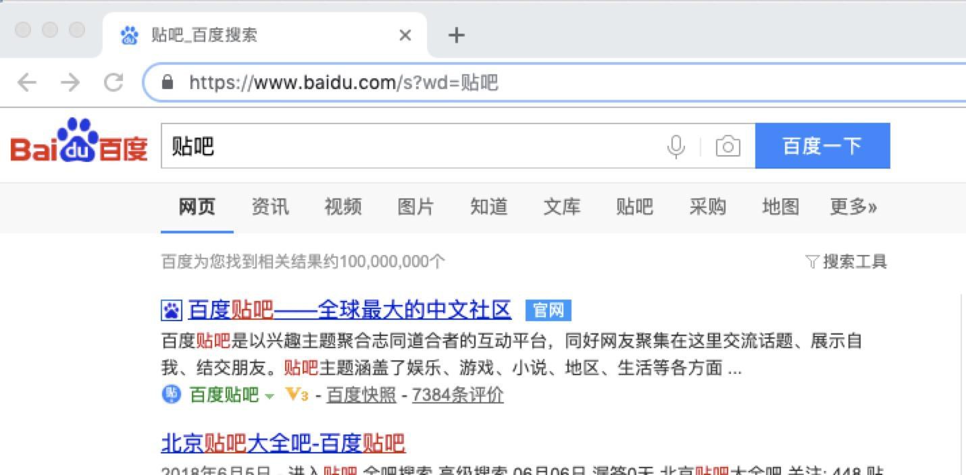
Task: Click the 贴吧_百度搜索 browser tab
Action: [264, 35]
